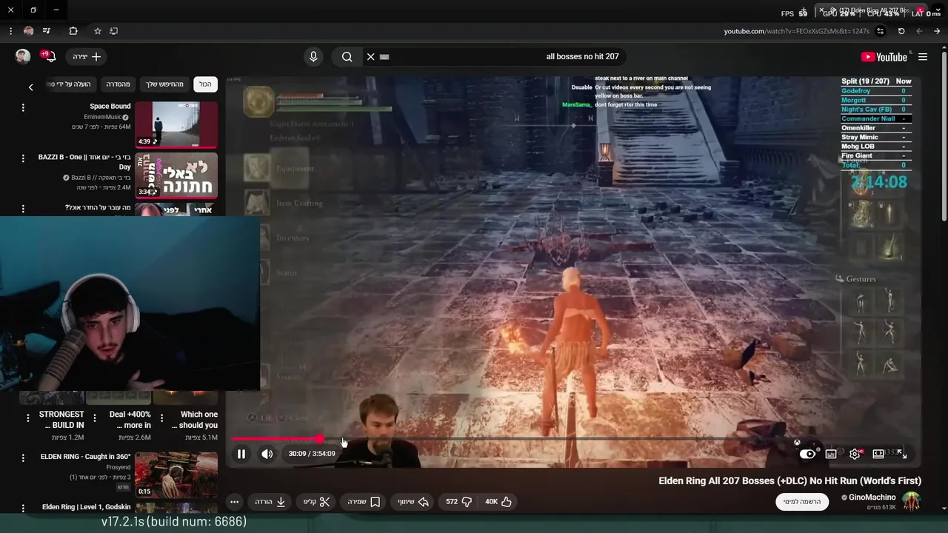
Task: Open GinoMachino channel avatar
Action: tap(911, 502)
